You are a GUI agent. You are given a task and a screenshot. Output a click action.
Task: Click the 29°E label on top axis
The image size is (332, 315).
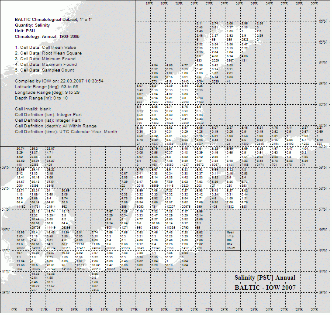(x=314, y=3)
